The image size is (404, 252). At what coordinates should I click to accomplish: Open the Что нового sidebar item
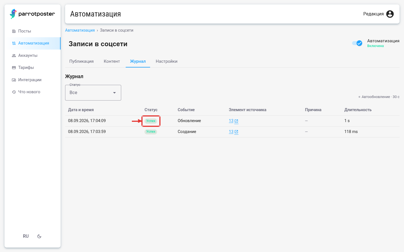tap(33, 92)
